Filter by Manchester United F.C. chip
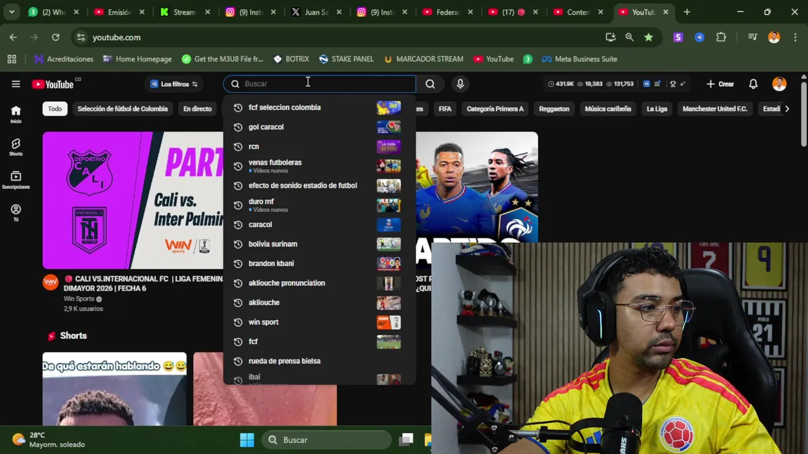The image size is (808, 454). [715, 108]
